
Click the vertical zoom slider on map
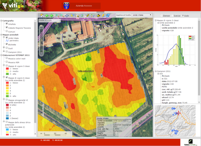click(41, 40)
